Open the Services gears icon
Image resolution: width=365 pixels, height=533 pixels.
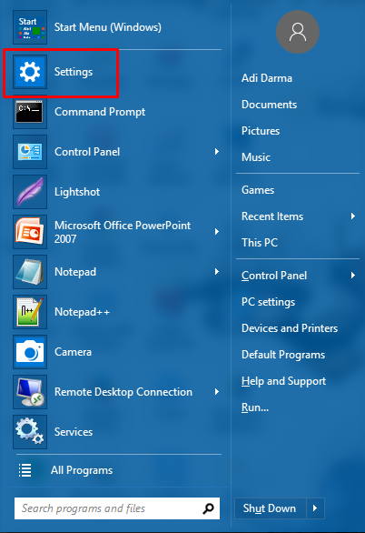[30, 432]
